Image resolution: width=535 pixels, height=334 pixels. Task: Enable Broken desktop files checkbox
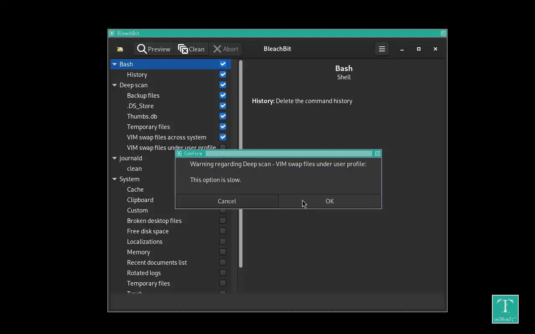click(223, 220)
